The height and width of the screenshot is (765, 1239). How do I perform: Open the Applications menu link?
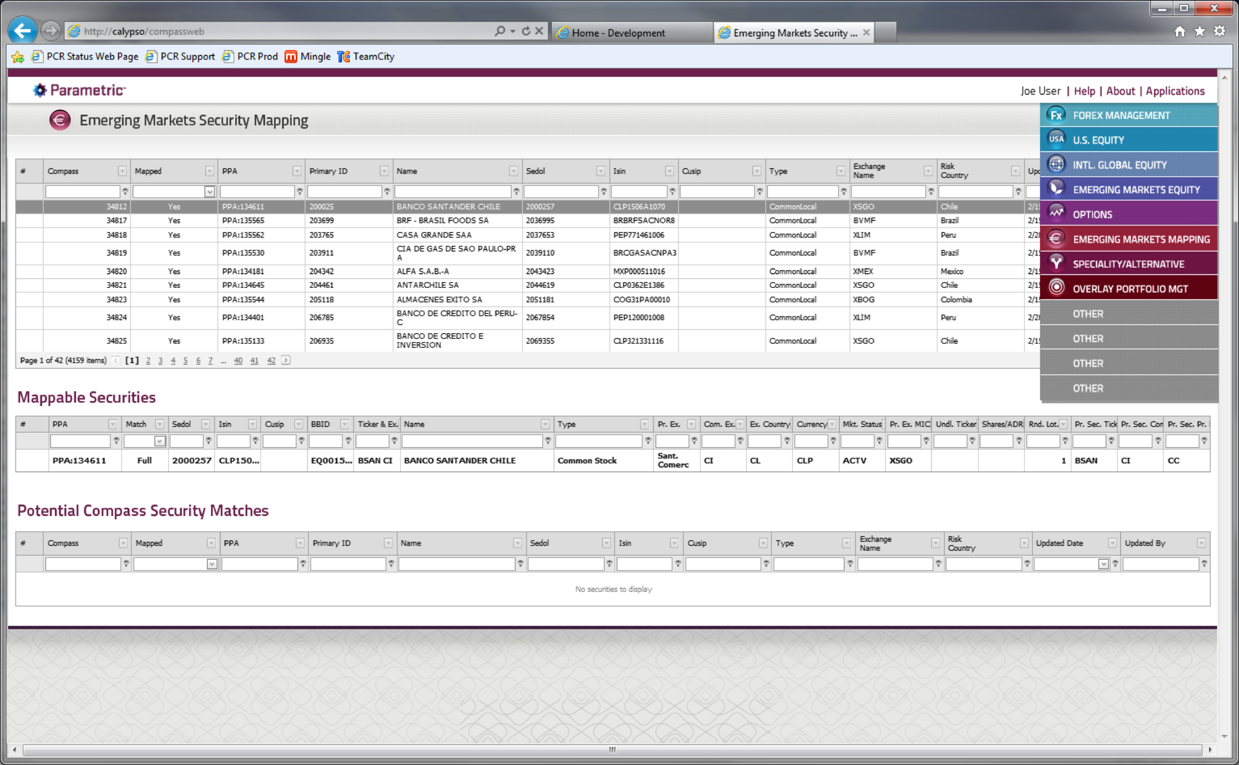(x=1175, y=91)
